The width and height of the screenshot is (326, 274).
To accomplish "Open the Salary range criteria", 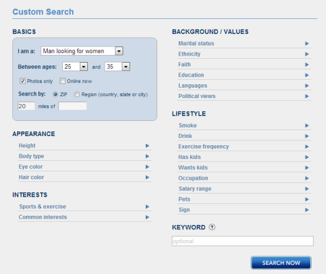I will 244,189.
